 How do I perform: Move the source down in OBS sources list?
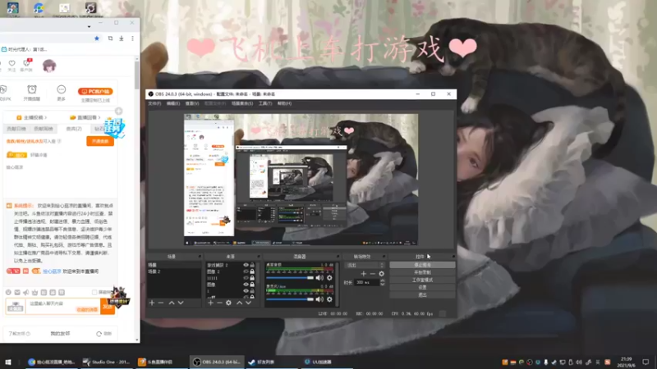pyautogui.click(x=249, y=303)
